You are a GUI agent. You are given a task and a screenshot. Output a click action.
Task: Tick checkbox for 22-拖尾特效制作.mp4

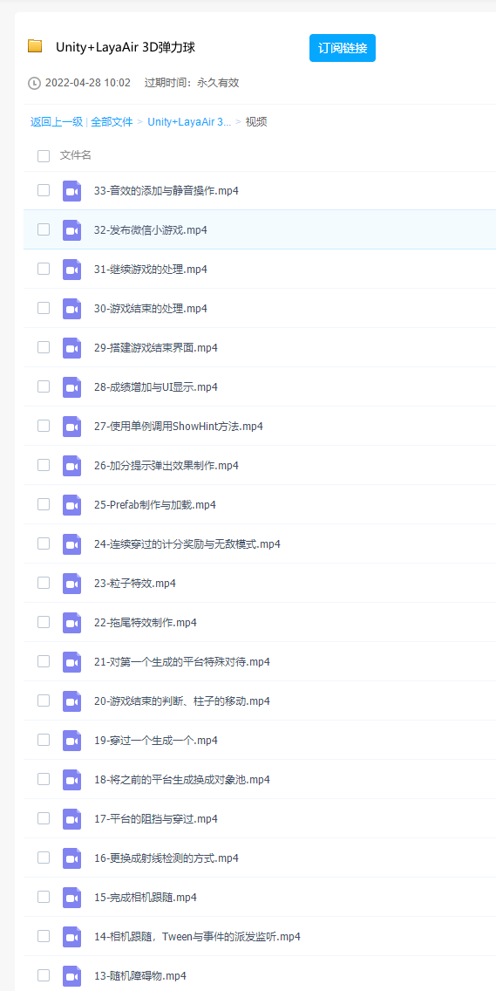coord(44,622)
